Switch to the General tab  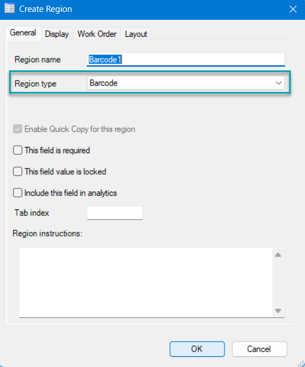(x=23, y=33)
